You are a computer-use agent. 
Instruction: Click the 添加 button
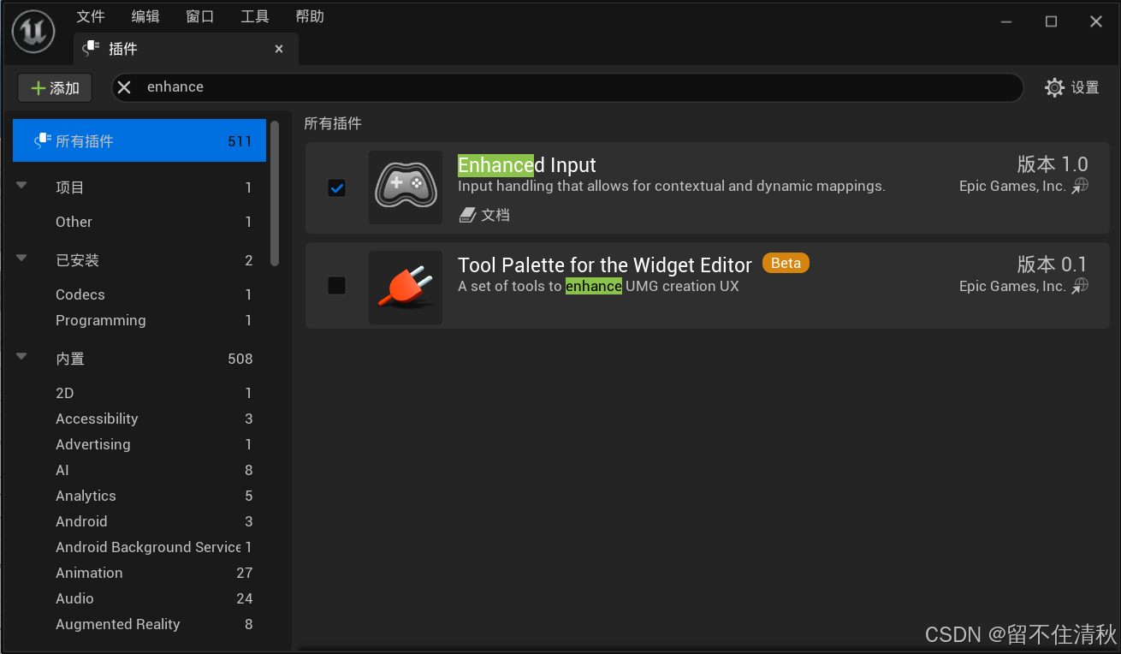(x=55, y=88)
